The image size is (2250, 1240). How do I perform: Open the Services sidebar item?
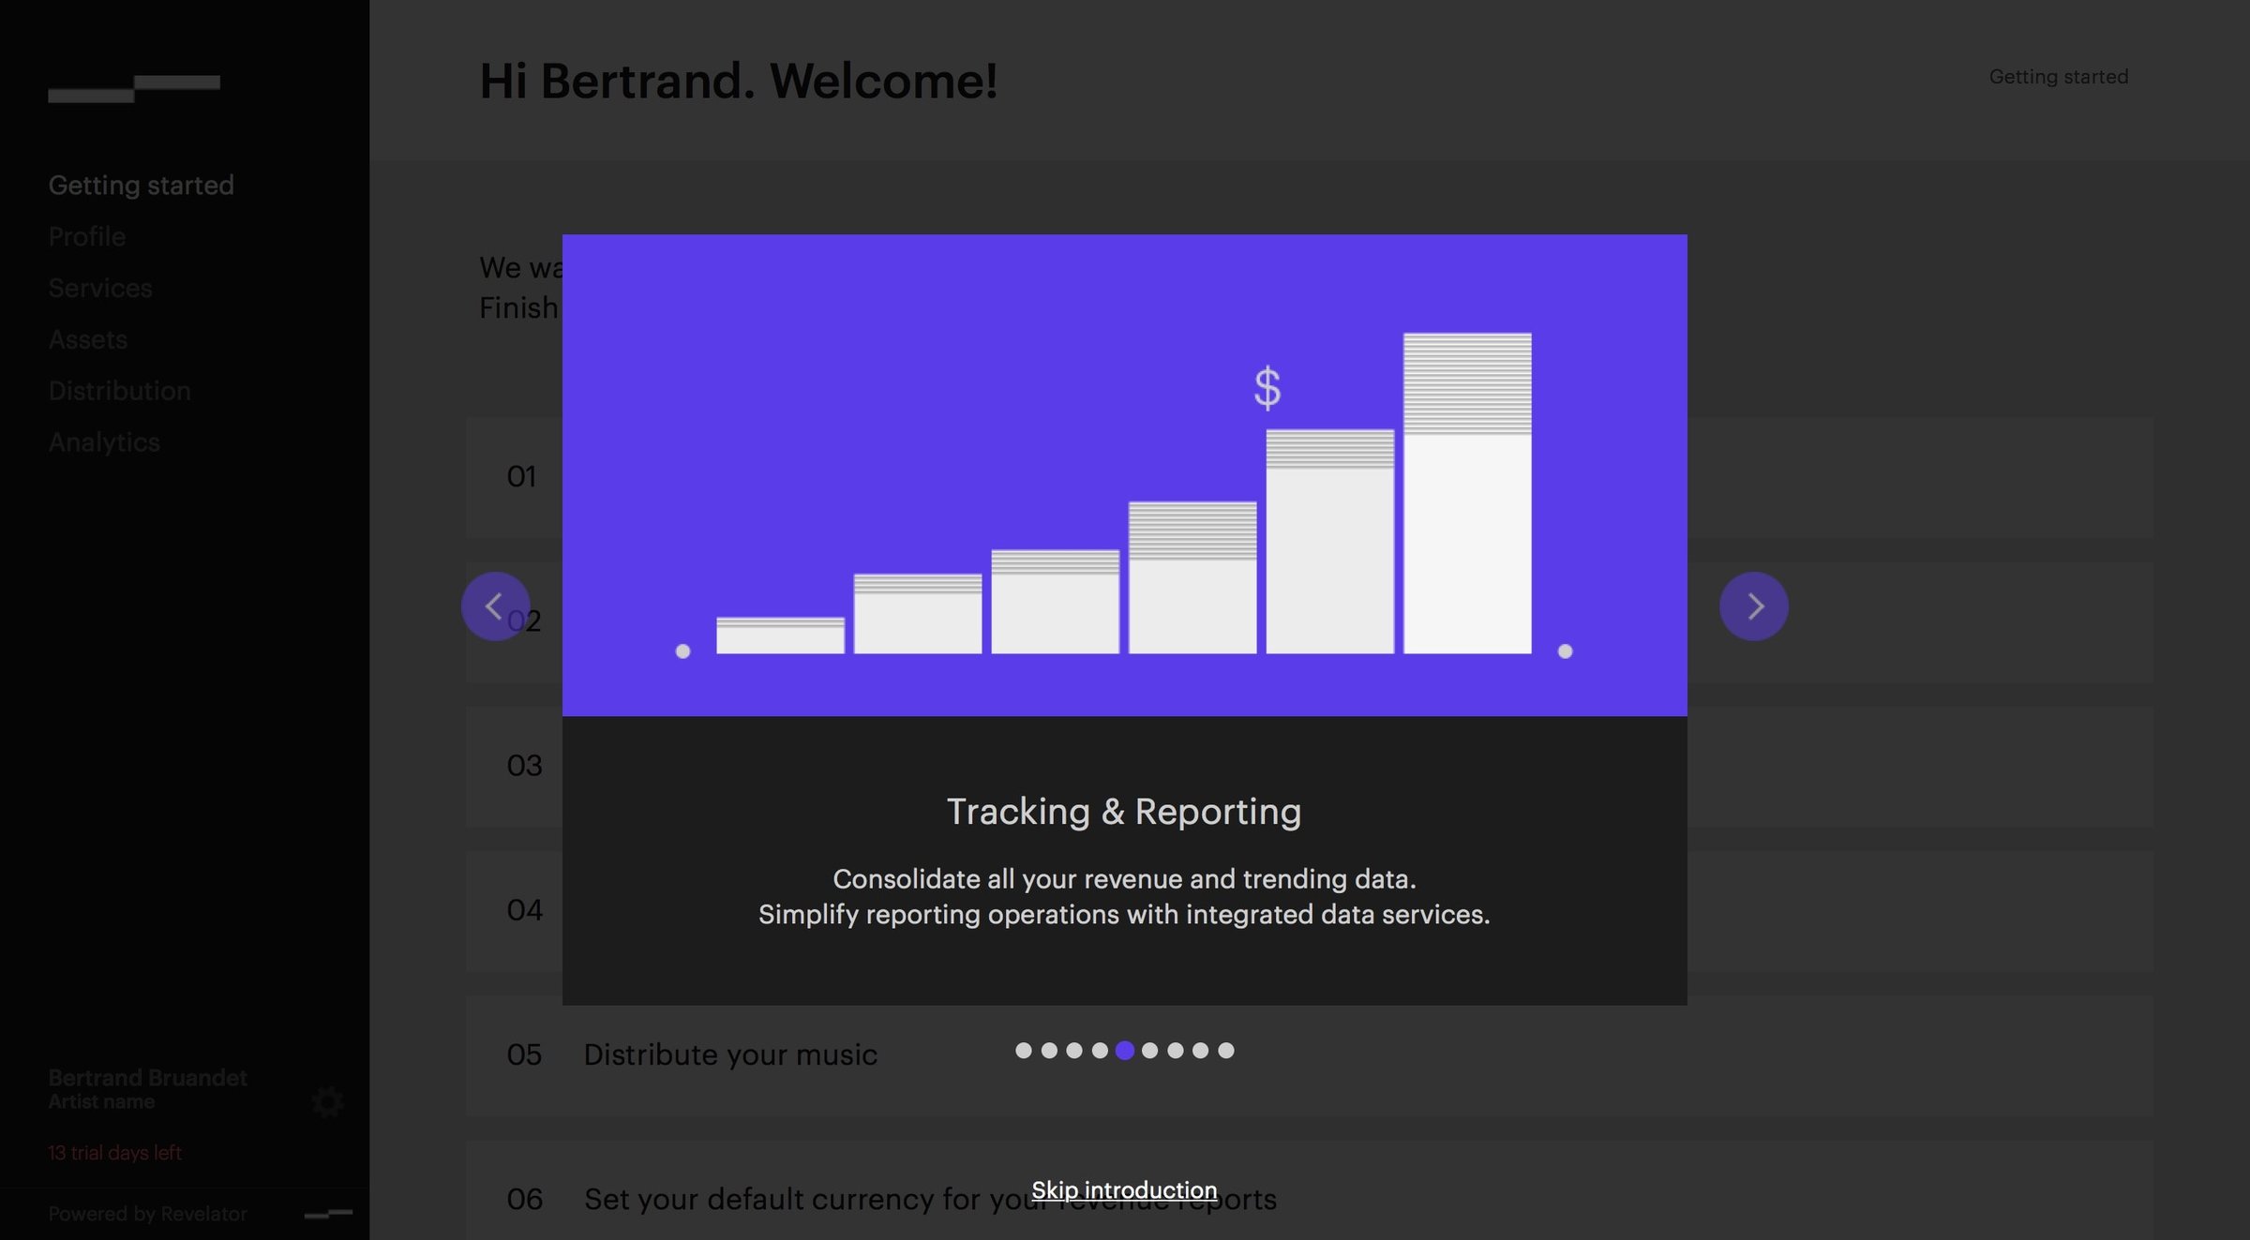click(100, 288)
